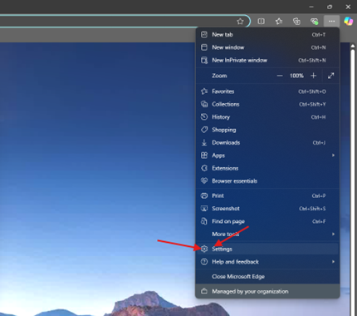Open Downloads from the menu
The width and height of the screenshot is (357, 316).
click(267, 142)
